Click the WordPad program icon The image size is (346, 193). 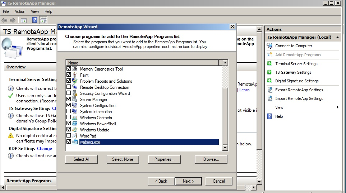click(x=75, y=136)
